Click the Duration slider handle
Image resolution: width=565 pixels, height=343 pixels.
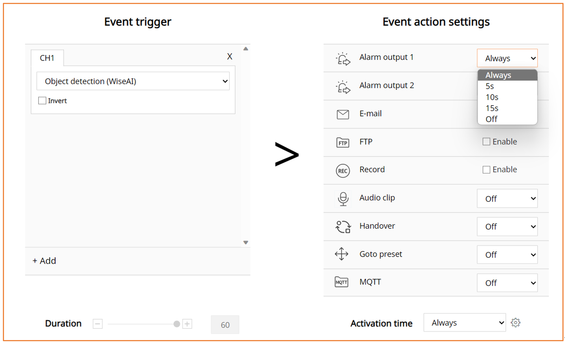[177, 324]
